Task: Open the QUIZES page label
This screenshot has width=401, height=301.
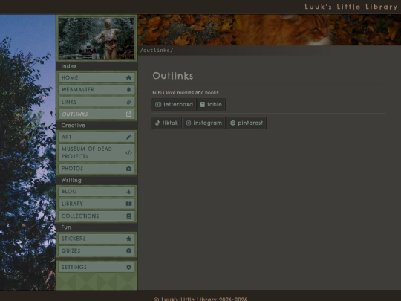Action: [x=71, y=251]
